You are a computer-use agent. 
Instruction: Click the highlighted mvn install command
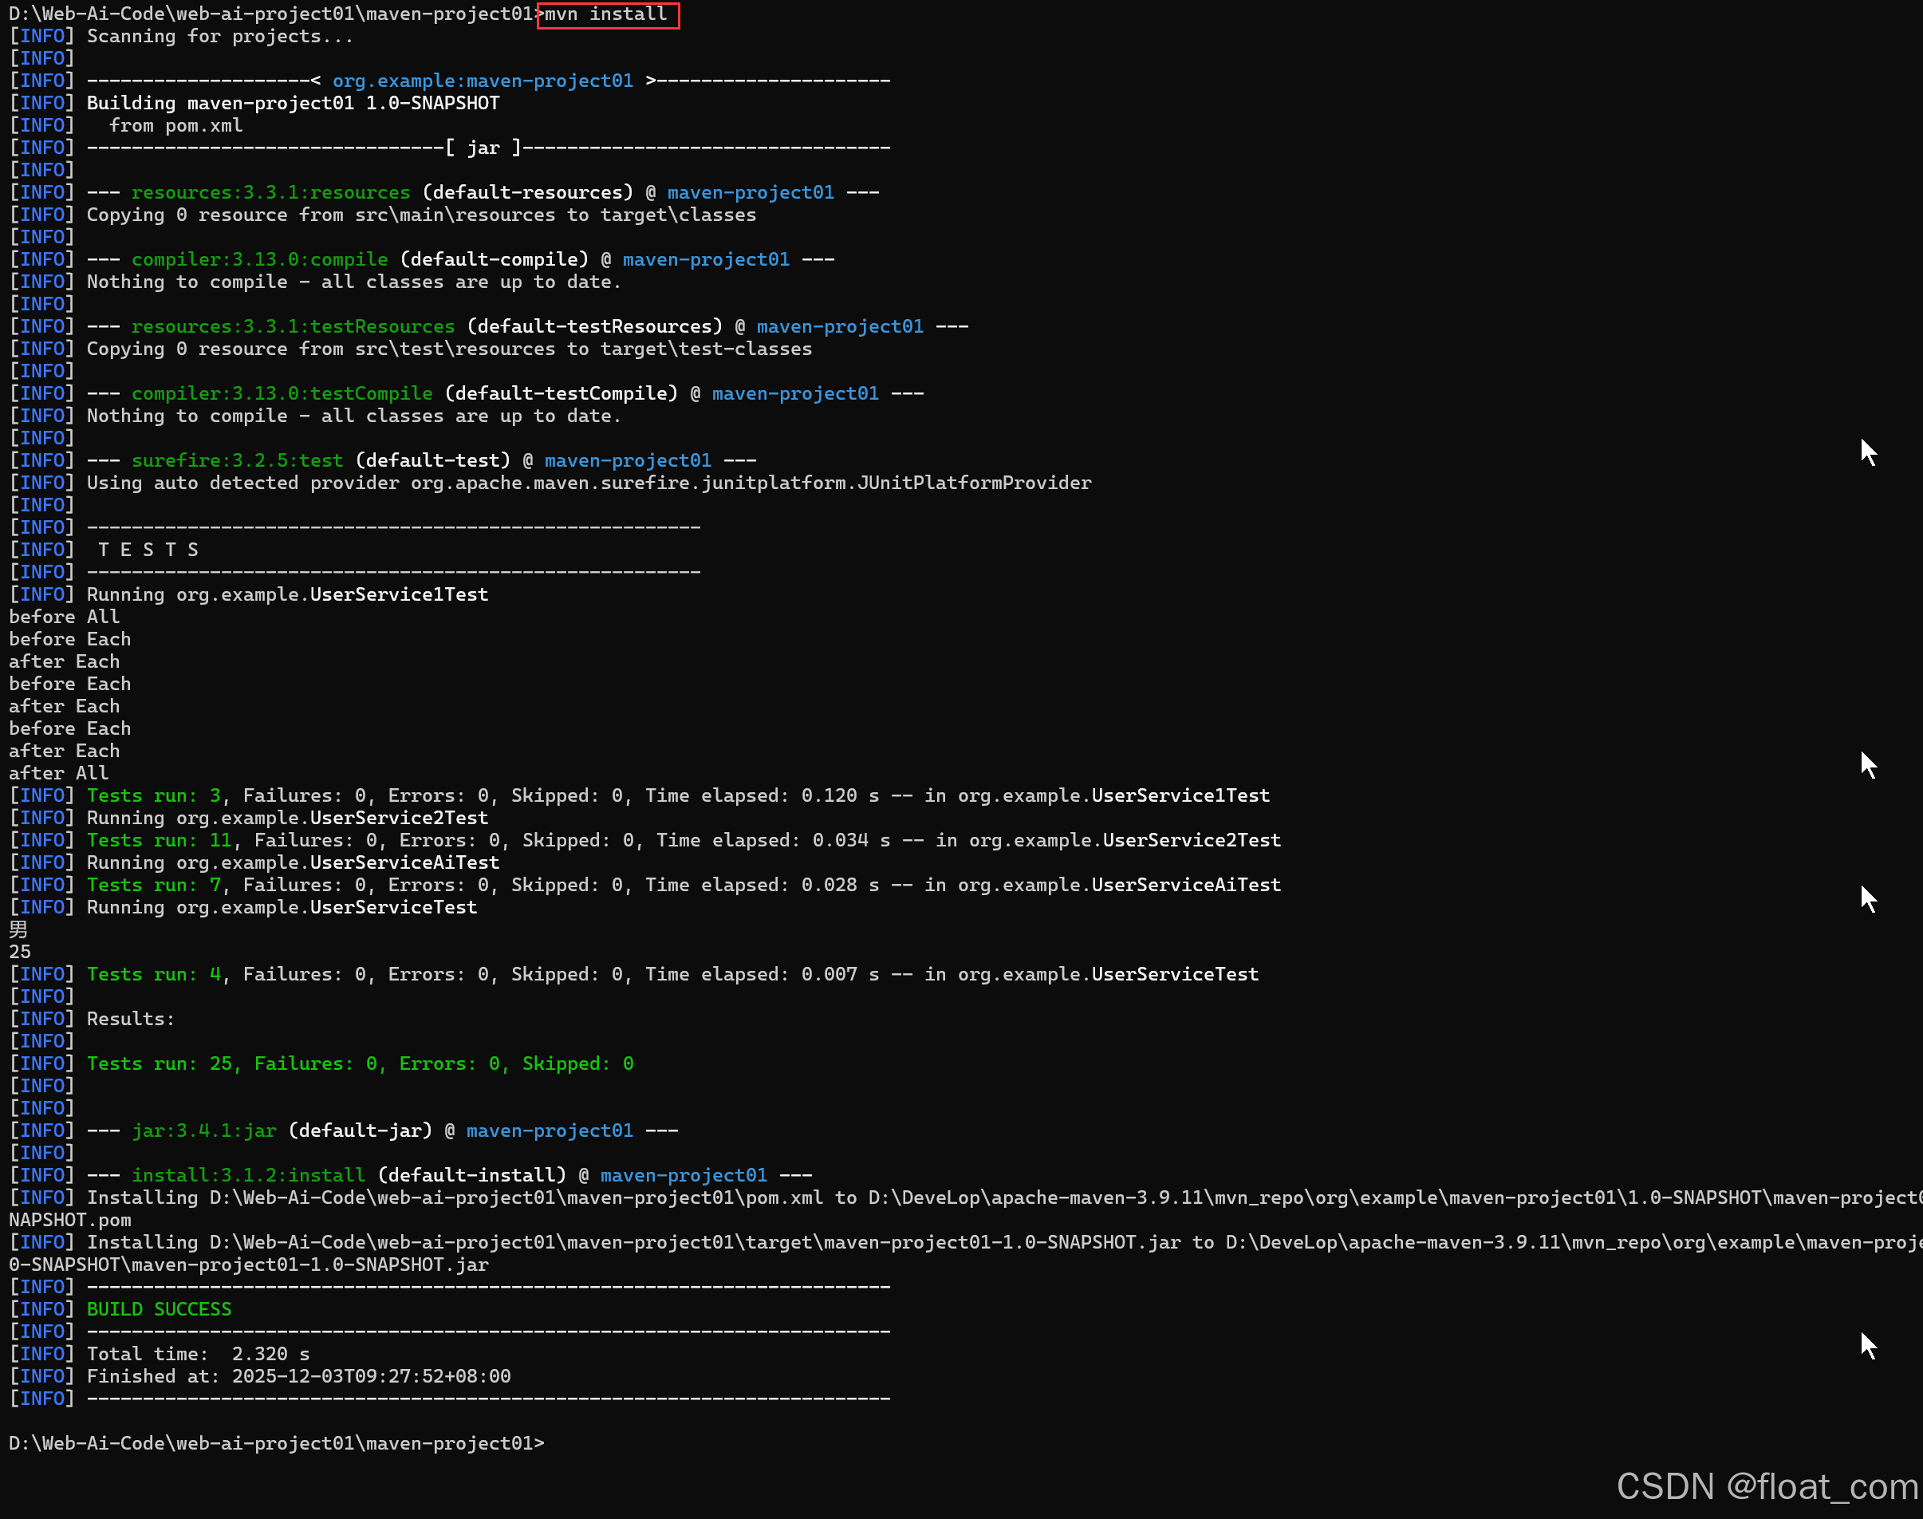(x=607, y=14)
